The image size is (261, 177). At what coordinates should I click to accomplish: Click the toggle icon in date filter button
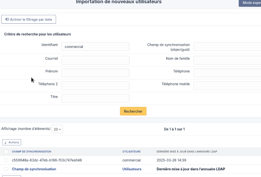7,19
